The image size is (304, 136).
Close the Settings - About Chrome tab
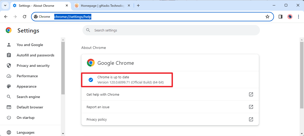point(67,6)
